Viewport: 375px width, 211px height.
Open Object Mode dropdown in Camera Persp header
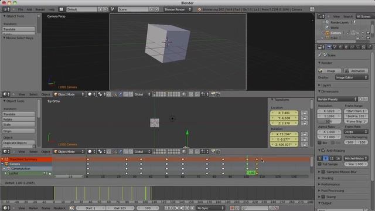point(69,94)
